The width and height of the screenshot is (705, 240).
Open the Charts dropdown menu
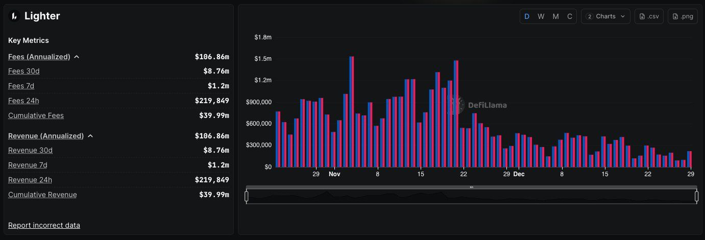click(605, 16)
